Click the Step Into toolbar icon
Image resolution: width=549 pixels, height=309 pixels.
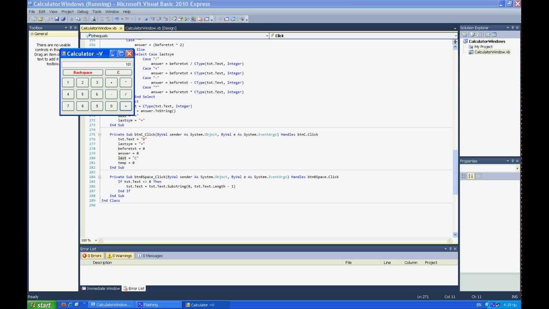tap(152, 19)
